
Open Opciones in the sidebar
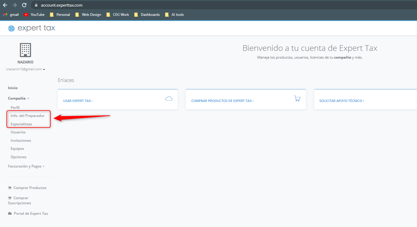pyautogui.click(x=19, y=157)
